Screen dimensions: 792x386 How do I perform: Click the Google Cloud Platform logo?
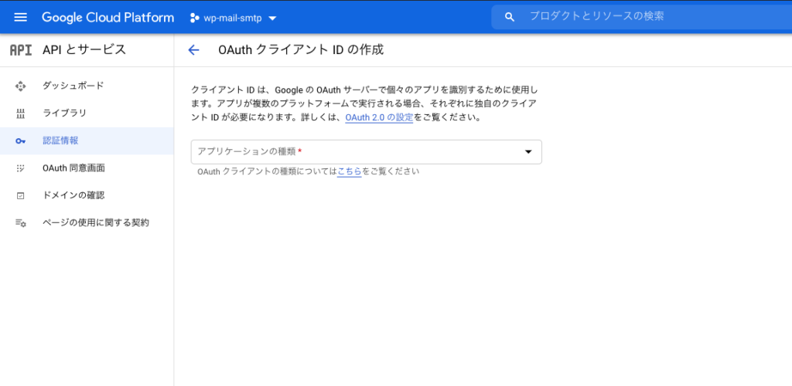pyautogui.click(x=108, y=17)
